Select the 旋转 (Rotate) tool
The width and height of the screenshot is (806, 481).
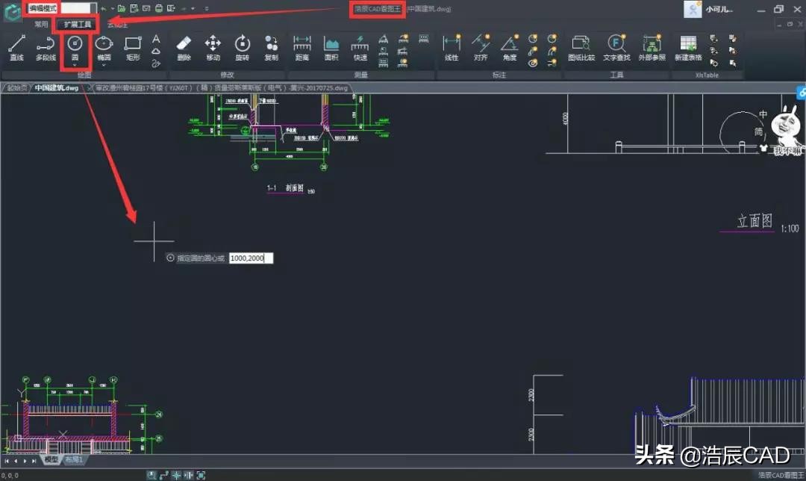[x=242, y=48]
